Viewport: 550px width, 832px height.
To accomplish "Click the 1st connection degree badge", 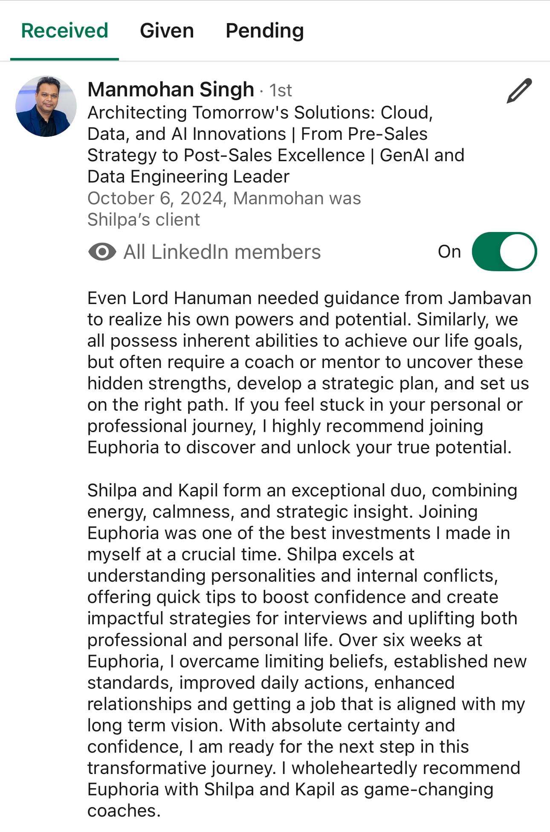I will point(281,90).
